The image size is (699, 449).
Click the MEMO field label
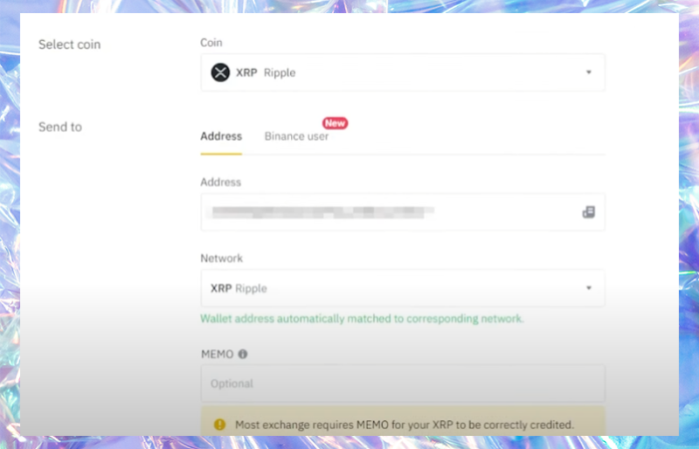pyautogui.click(x=217, y=354)
